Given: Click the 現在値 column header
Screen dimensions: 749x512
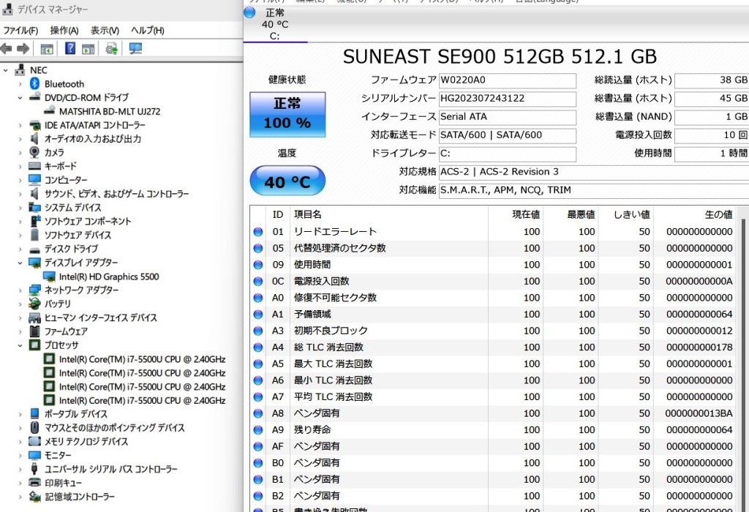Looking at the screenshot, I should pyautogui.click(x=516, y=214).
